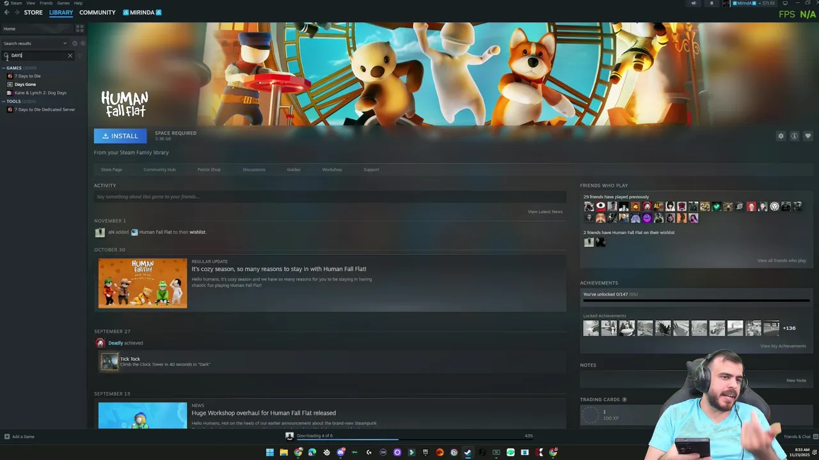Click the Steam taskbar icon
Image resolution: width=819 pixels, height=460 pixels.
(x=468, y=452)
